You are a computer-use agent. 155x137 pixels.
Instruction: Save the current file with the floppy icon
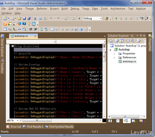pos(24,18)
